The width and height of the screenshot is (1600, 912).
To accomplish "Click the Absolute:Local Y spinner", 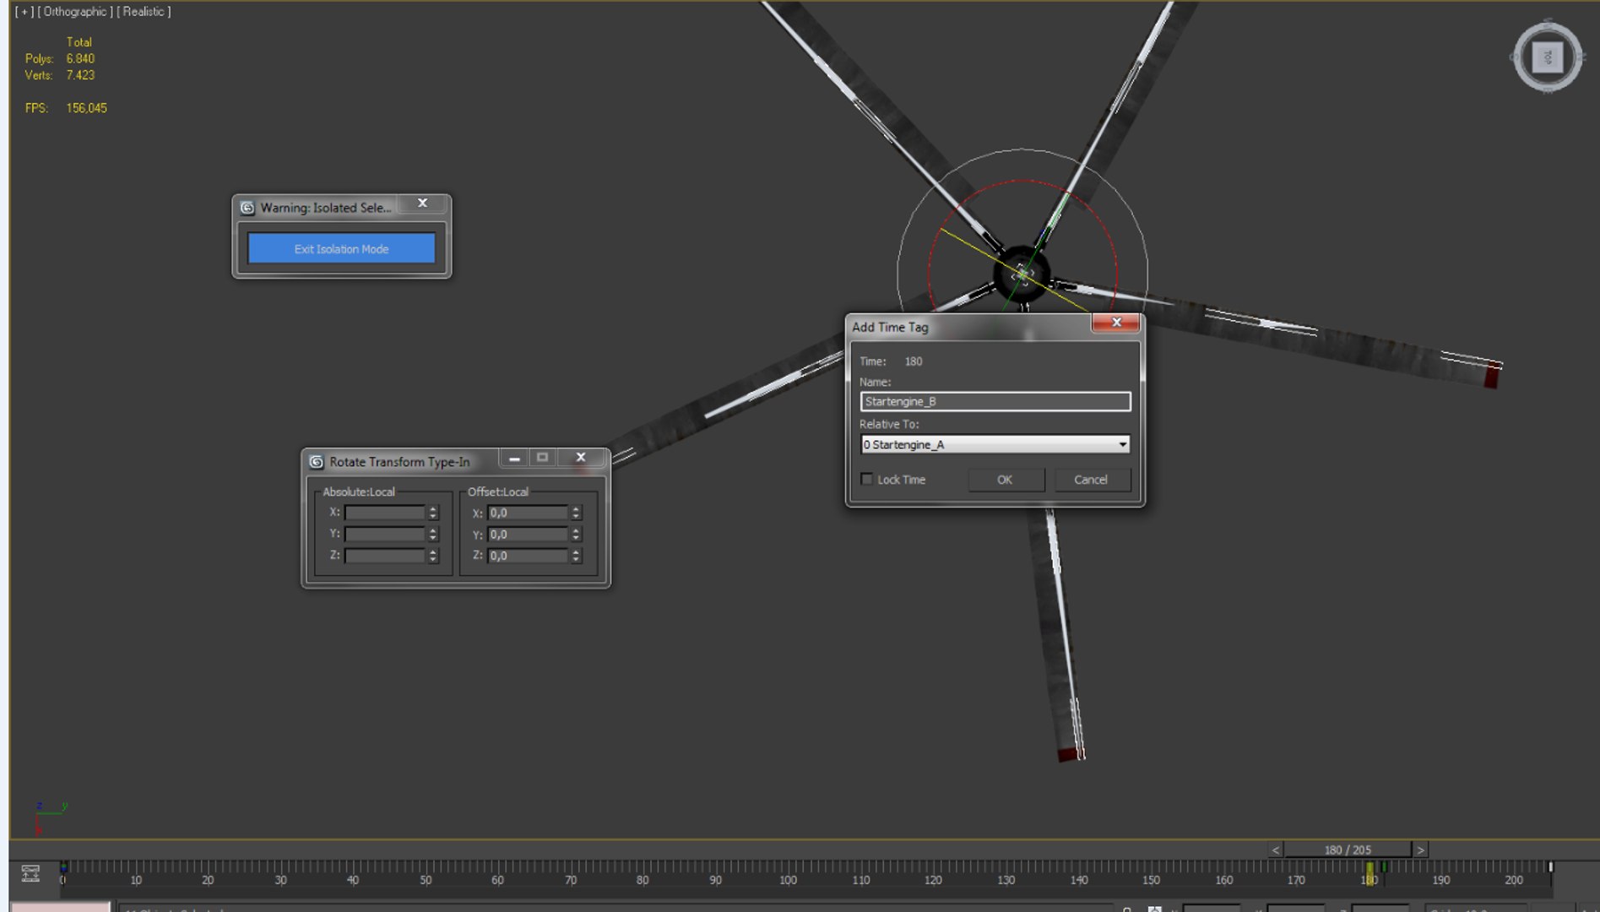I will point(433,534).
